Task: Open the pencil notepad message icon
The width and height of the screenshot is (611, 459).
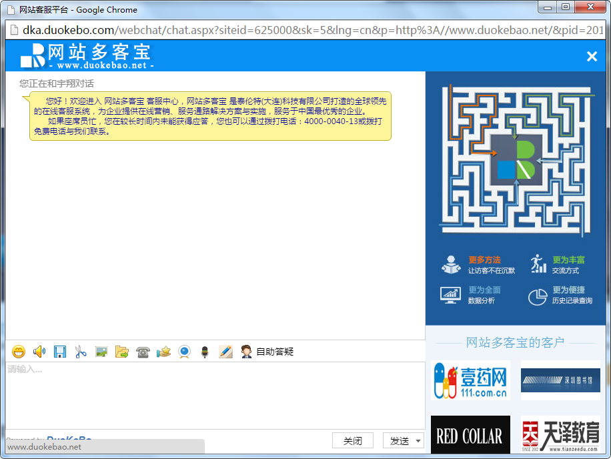Action: coord(225,352)
